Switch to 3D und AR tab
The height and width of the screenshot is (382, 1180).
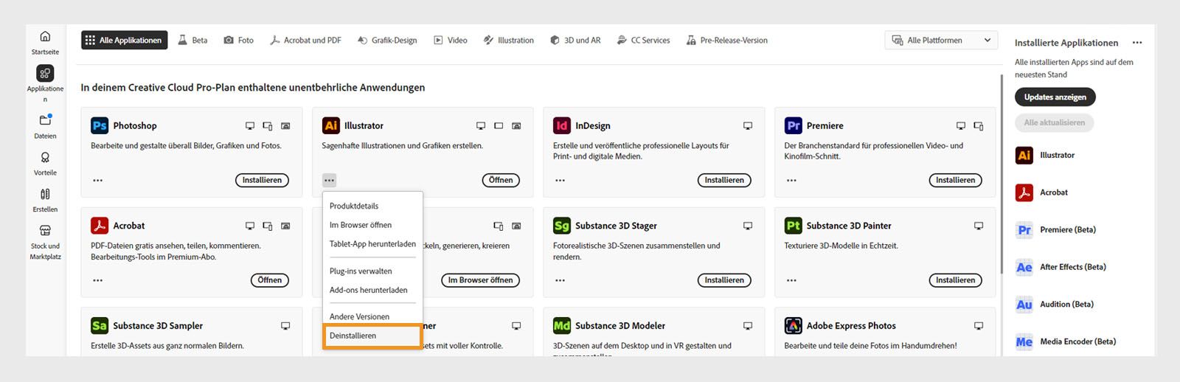tap(575, 40)
